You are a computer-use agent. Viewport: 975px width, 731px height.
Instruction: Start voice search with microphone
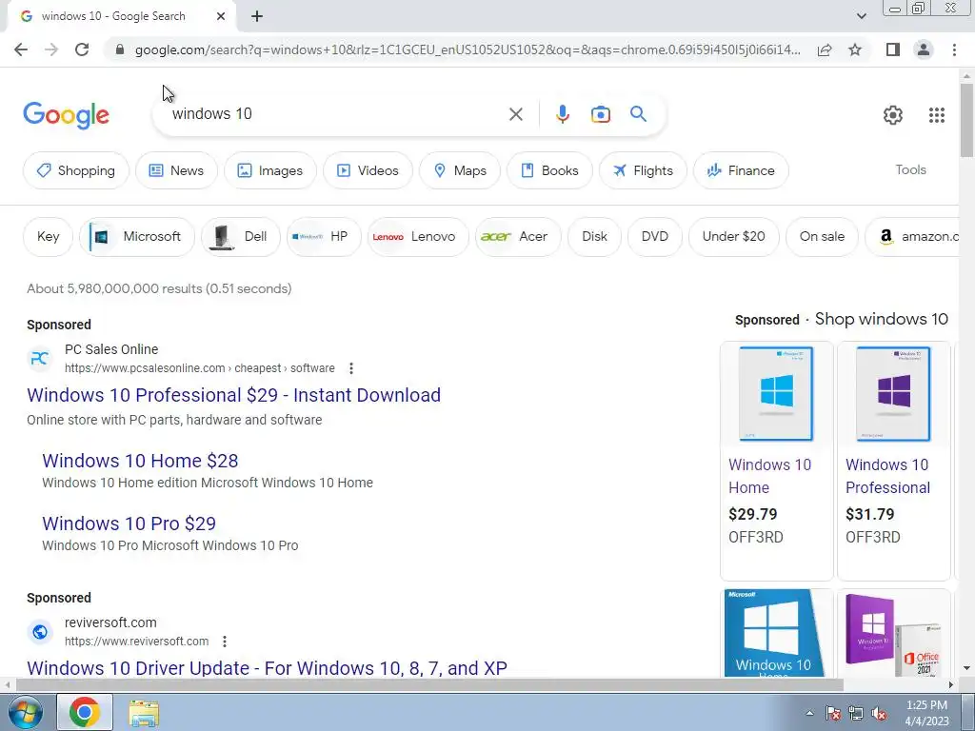(x=562, y=114)
